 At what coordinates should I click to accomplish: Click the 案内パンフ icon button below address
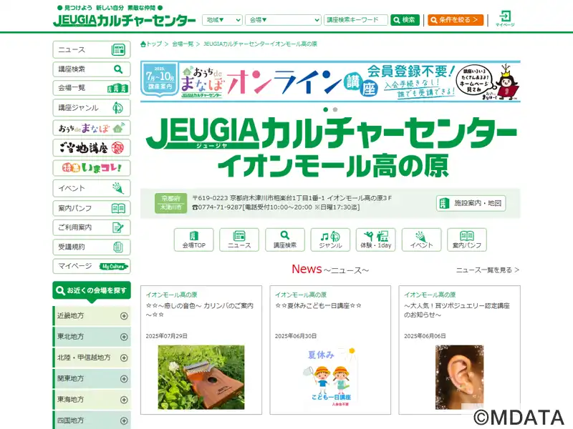pos(467,240)
